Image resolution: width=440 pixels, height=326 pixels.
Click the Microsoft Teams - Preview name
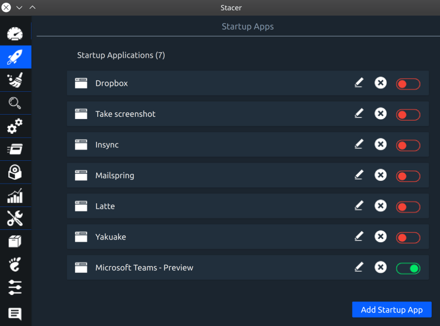144,268
